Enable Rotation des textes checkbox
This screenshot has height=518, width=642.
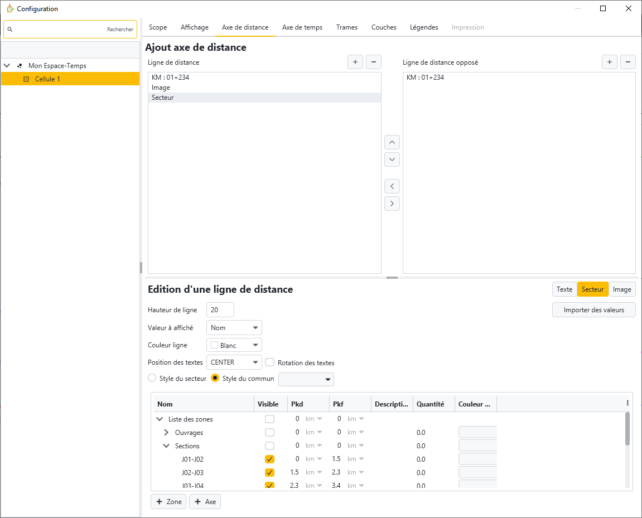pos(270,362)
